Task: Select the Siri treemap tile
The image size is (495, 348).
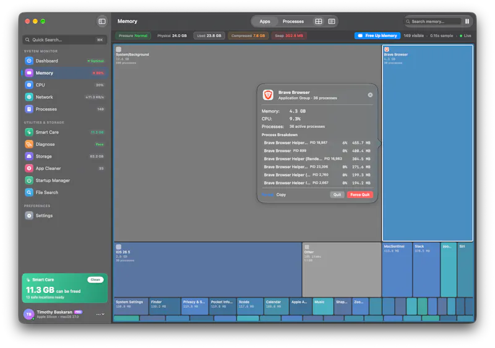Action: click(465, 269)
